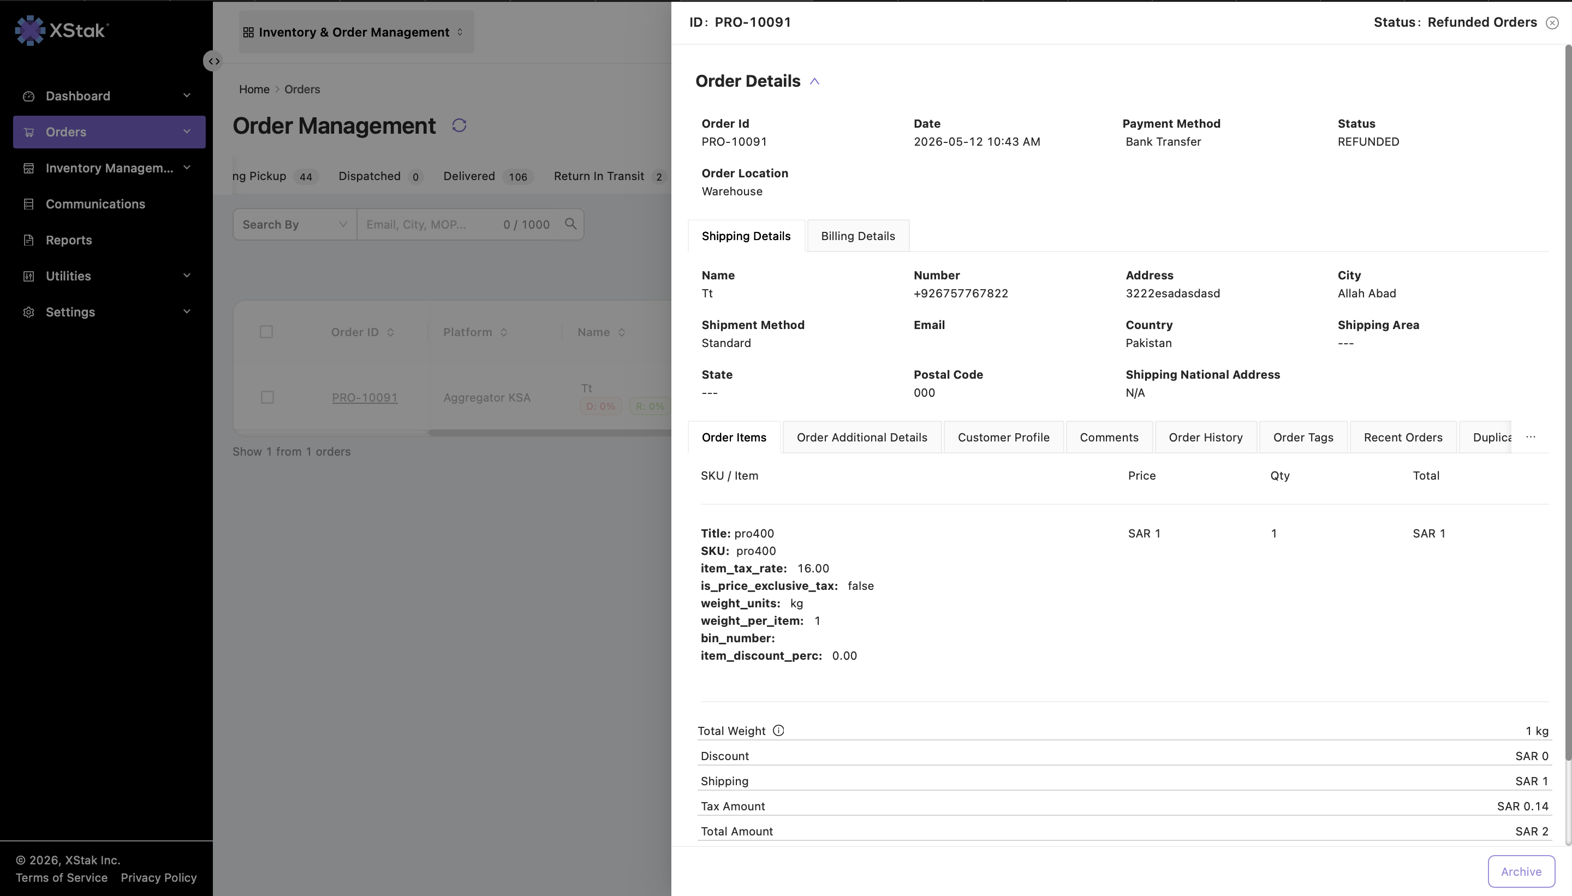
Task: Select the Shipping Details tab
Action: tap(746, 236)
